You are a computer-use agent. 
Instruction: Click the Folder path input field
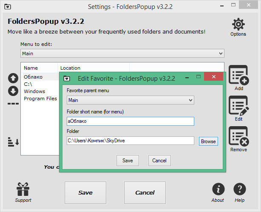pos(130,141)
